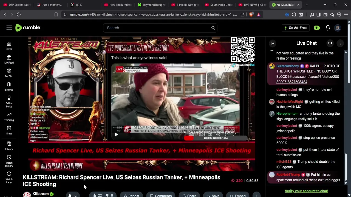This screenshot has height=197, width=351.
Task: Open the browser extensions puzzle icon
Action: point(294,15)
